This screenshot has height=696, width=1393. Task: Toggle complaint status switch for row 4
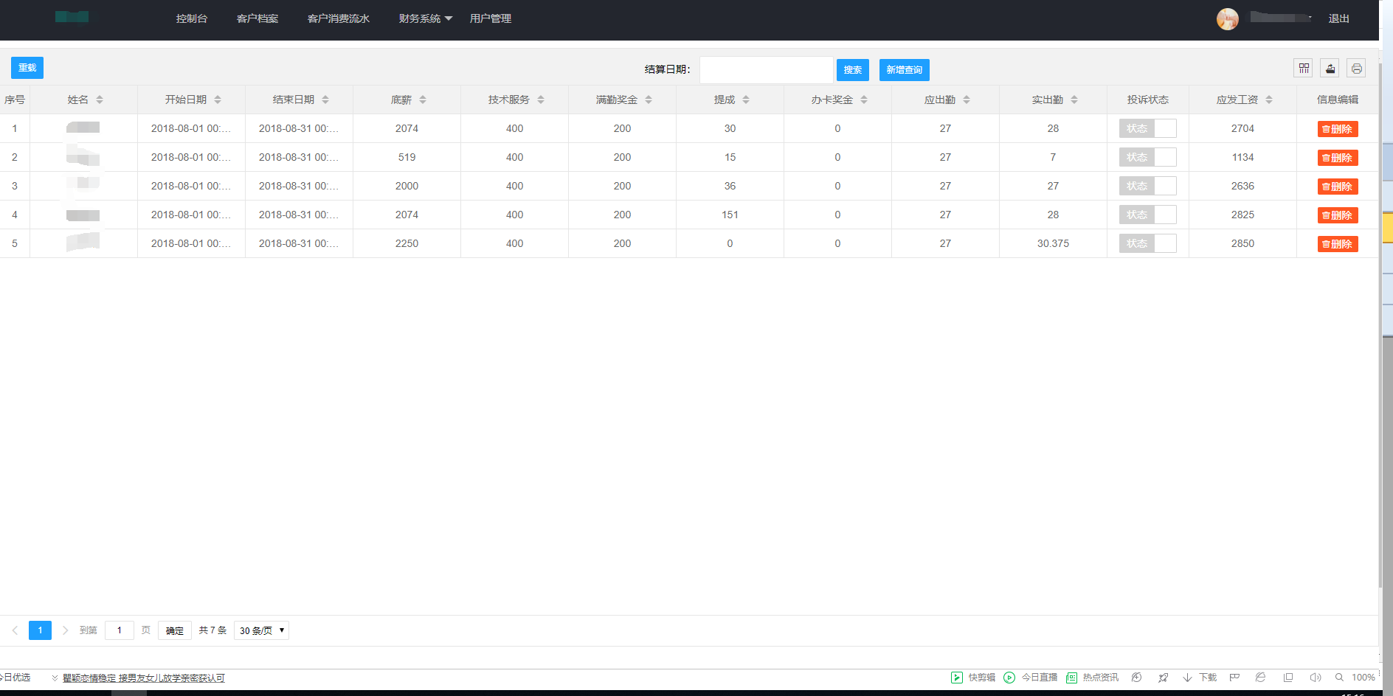tap(1148, 215)
